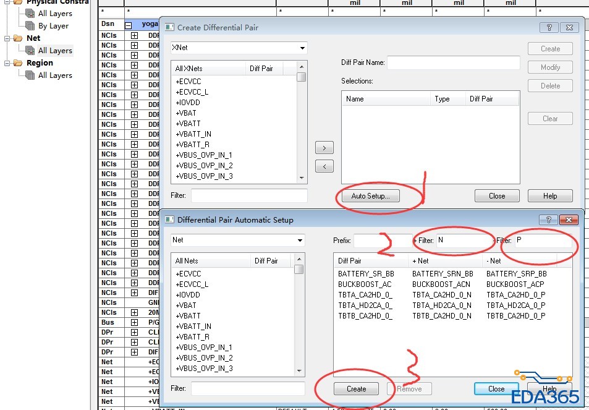Click red X icon of Automatic Setup dialog

point(569,220)
